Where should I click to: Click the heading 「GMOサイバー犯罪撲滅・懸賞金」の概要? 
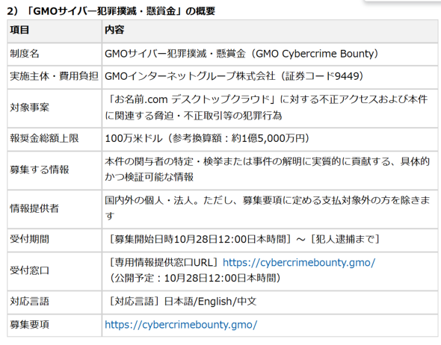click(x=111, y=11)
